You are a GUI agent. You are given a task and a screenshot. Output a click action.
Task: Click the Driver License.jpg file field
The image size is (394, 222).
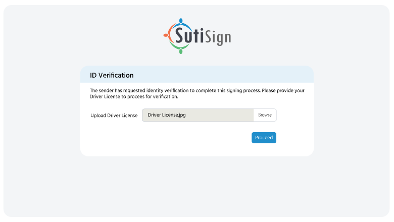[198, 115]
